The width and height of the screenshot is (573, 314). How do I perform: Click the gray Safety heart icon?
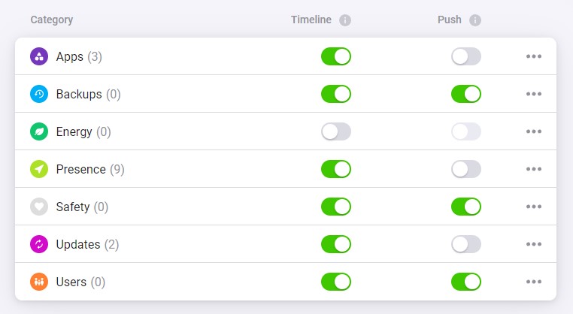(x=39, y=207)
